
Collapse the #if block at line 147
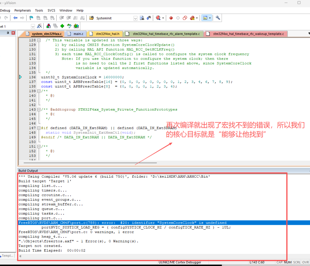coord(39,128)
